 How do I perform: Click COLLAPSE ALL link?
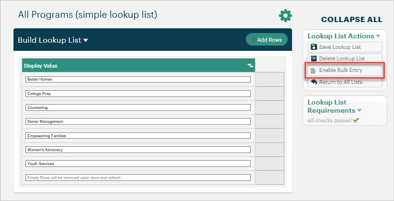(352, 20)
